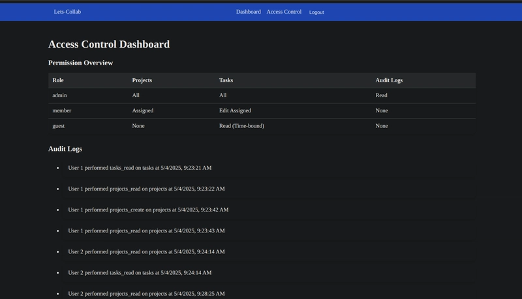Click the 'Assigned' projects cell for member
Screen dimensions: 522x299
[142, 110]
